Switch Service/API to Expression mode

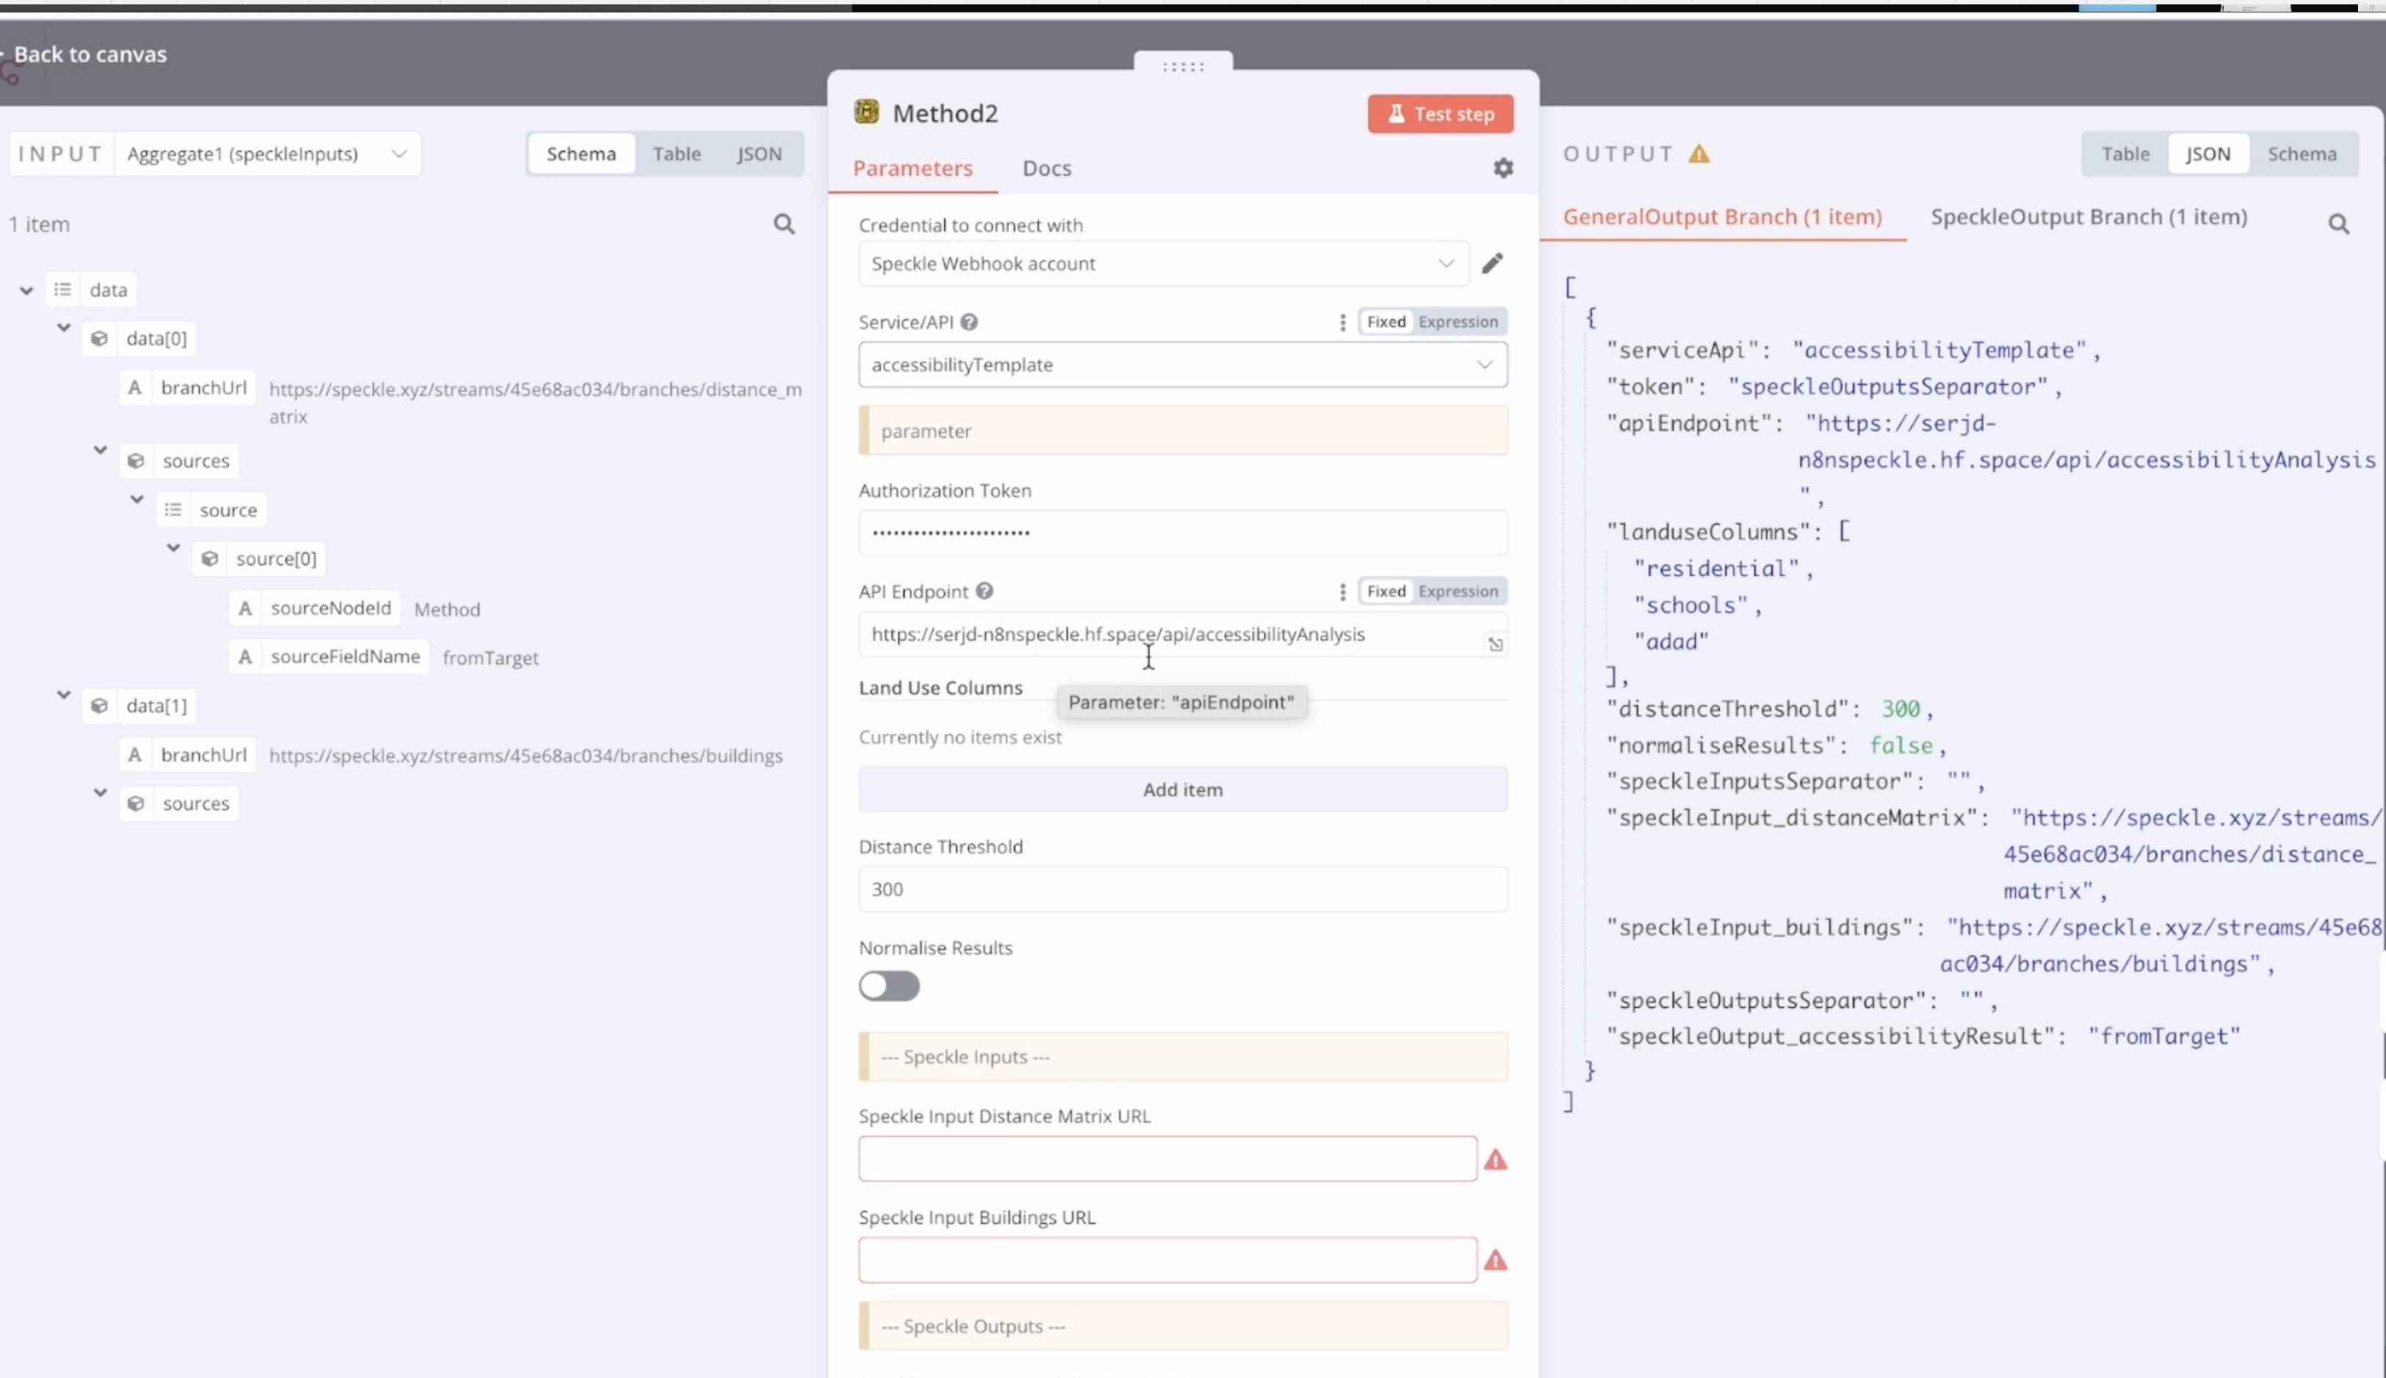coord(1457,322)
